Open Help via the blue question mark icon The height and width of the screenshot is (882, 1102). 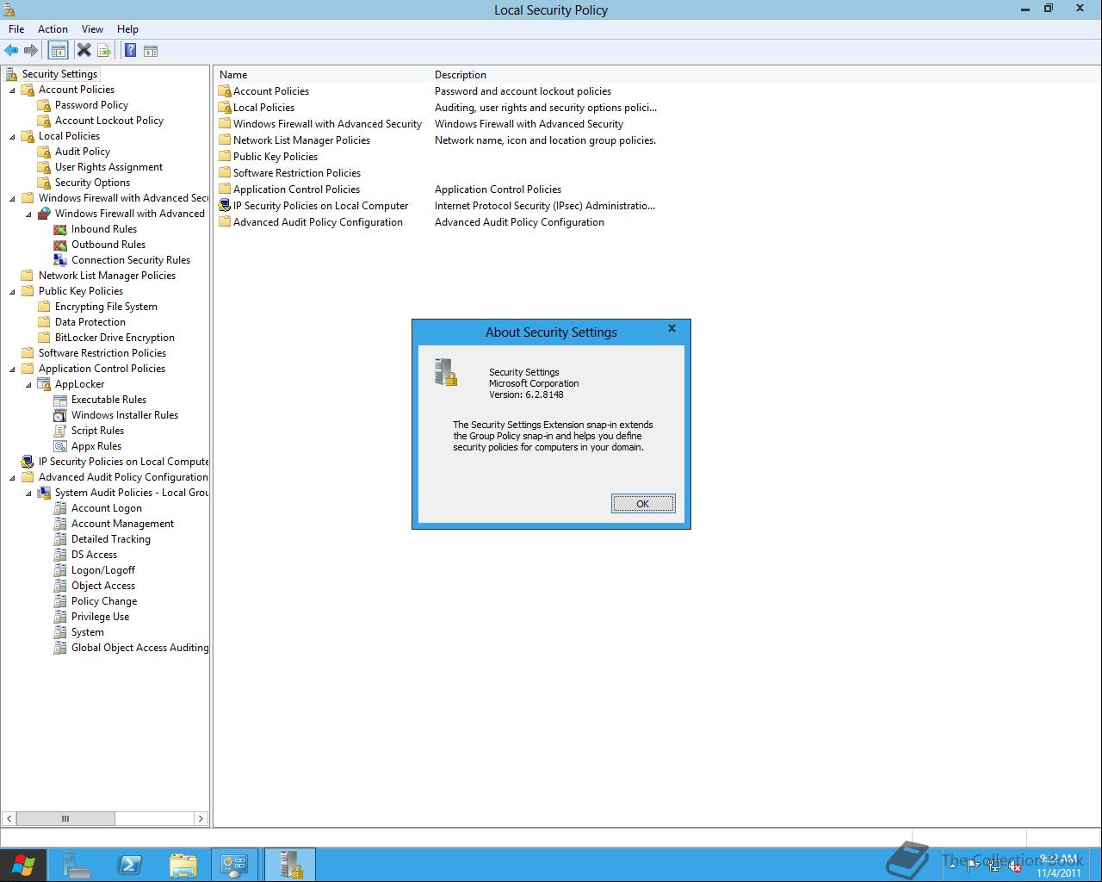(x=130, y=51)
